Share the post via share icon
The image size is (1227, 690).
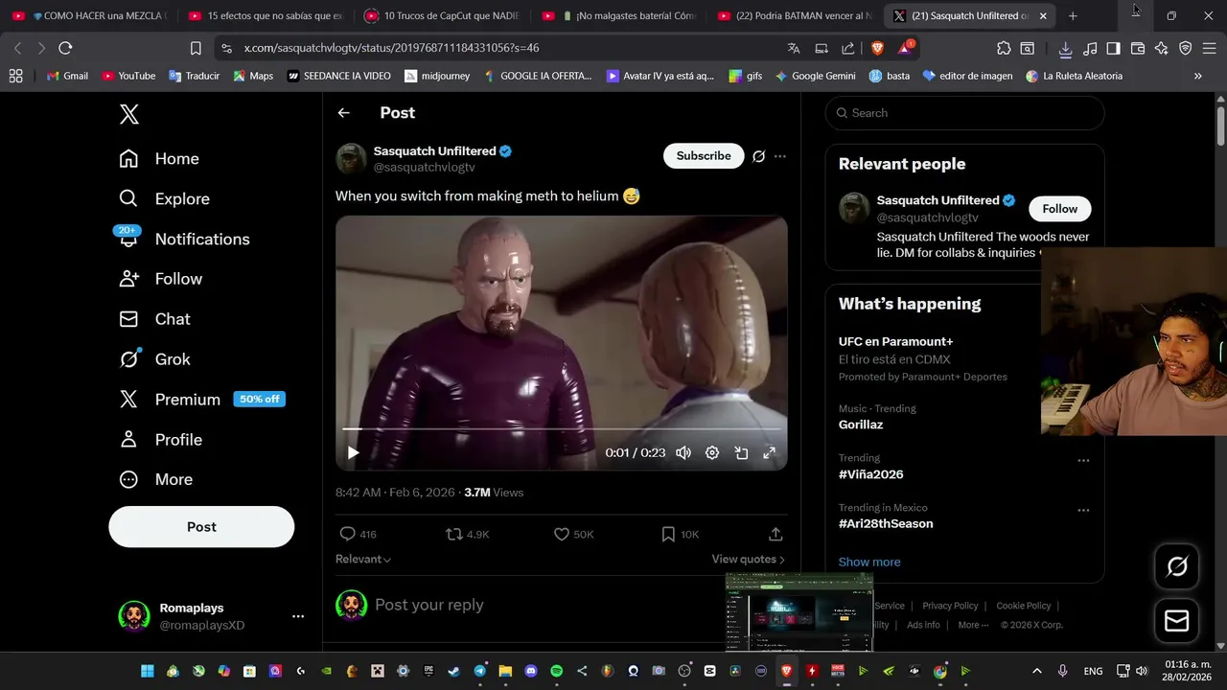tap(776, 535)
